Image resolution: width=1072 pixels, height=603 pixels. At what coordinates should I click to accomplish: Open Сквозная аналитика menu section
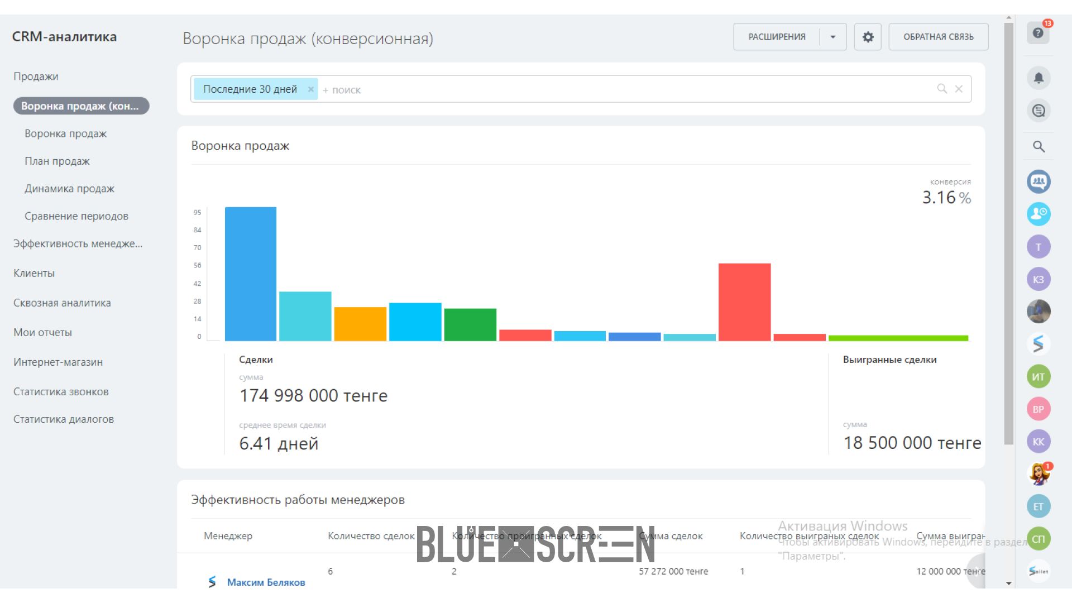tap(62, 303)
